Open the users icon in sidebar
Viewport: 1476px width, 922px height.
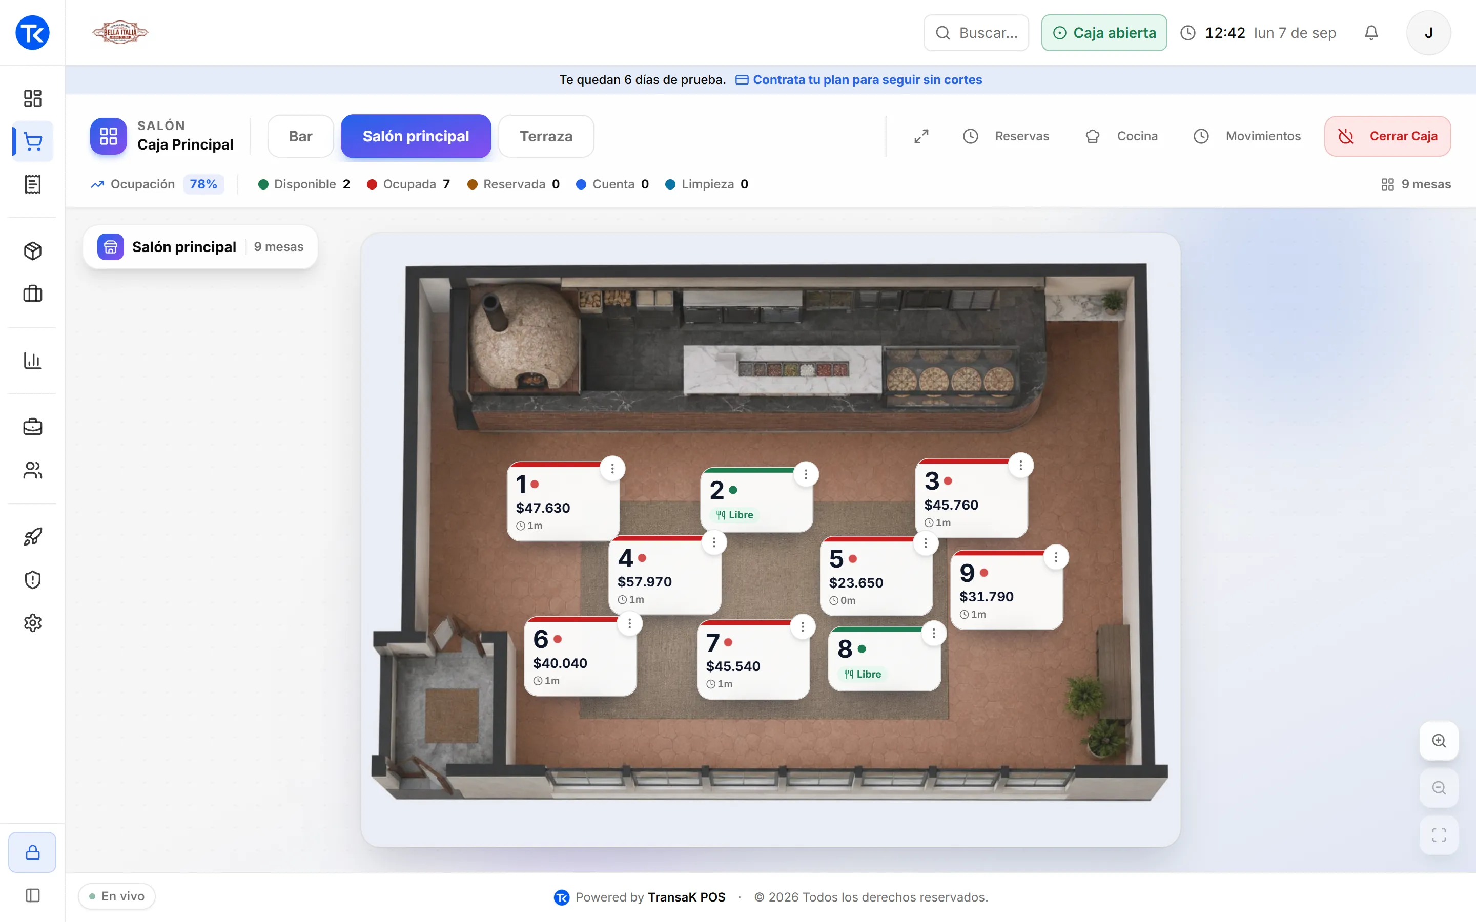32,470
